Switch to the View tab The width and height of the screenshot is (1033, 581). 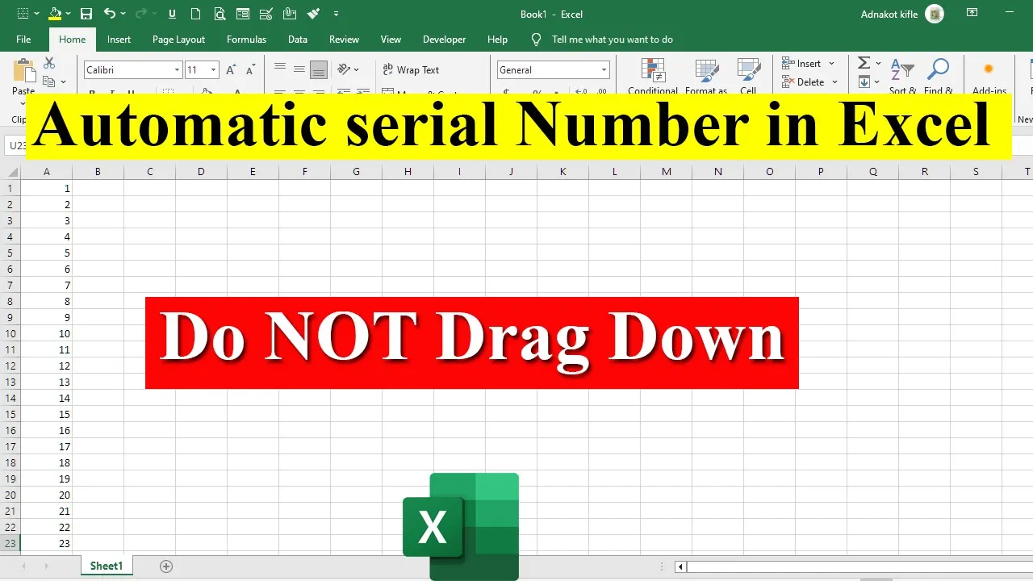click(391, 40)
